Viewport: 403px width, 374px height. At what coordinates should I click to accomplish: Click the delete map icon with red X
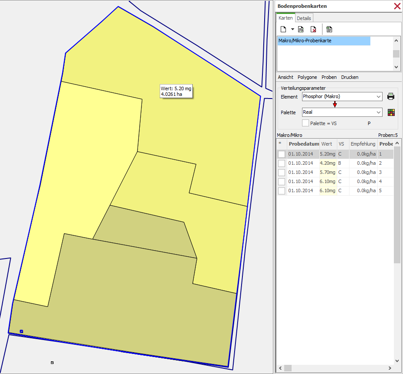pyautogui.click(x=313, y=29)
